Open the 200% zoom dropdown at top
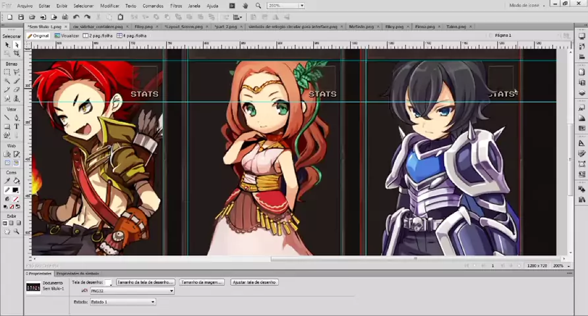Viewport: 588px width, 316px height. tap(302, 6)
